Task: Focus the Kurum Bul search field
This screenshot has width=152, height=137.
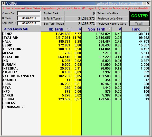Action: (29, 13)
